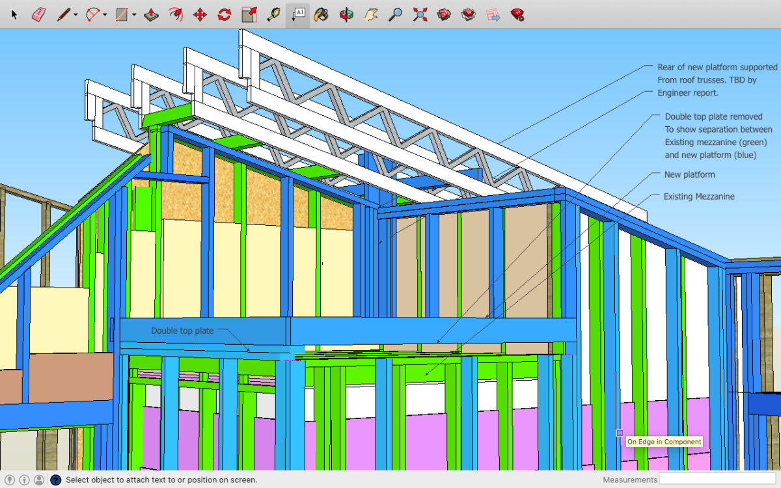Image resolution: width=781 pixels, height=488 pixels.
Task: Pick the Eraser tool
Action: [38, 14]
